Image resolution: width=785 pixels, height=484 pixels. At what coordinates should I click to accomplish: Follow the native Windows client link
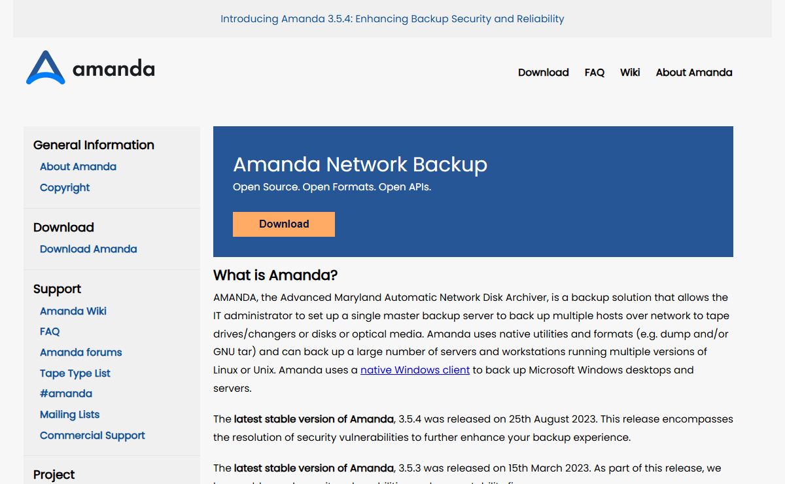[415, 370]
